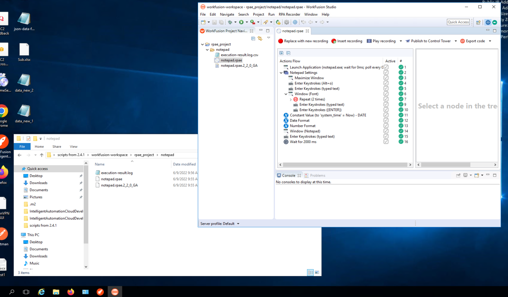Collapse the rpae_project tree node
The width and height of the screenshot is (508, 297).
coord(202,44)
